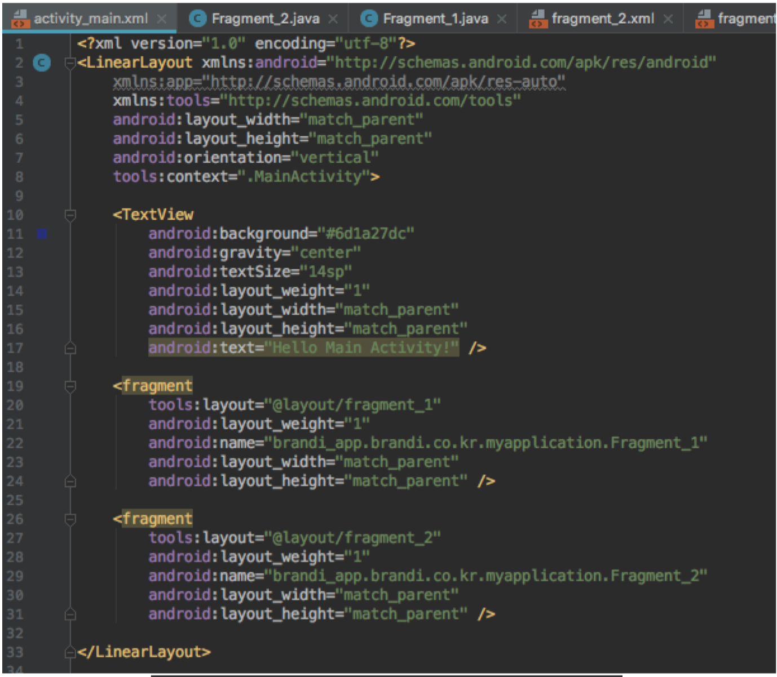Fold the first fragment tag on line 19

pyautogui.click(x=70, y=386)
